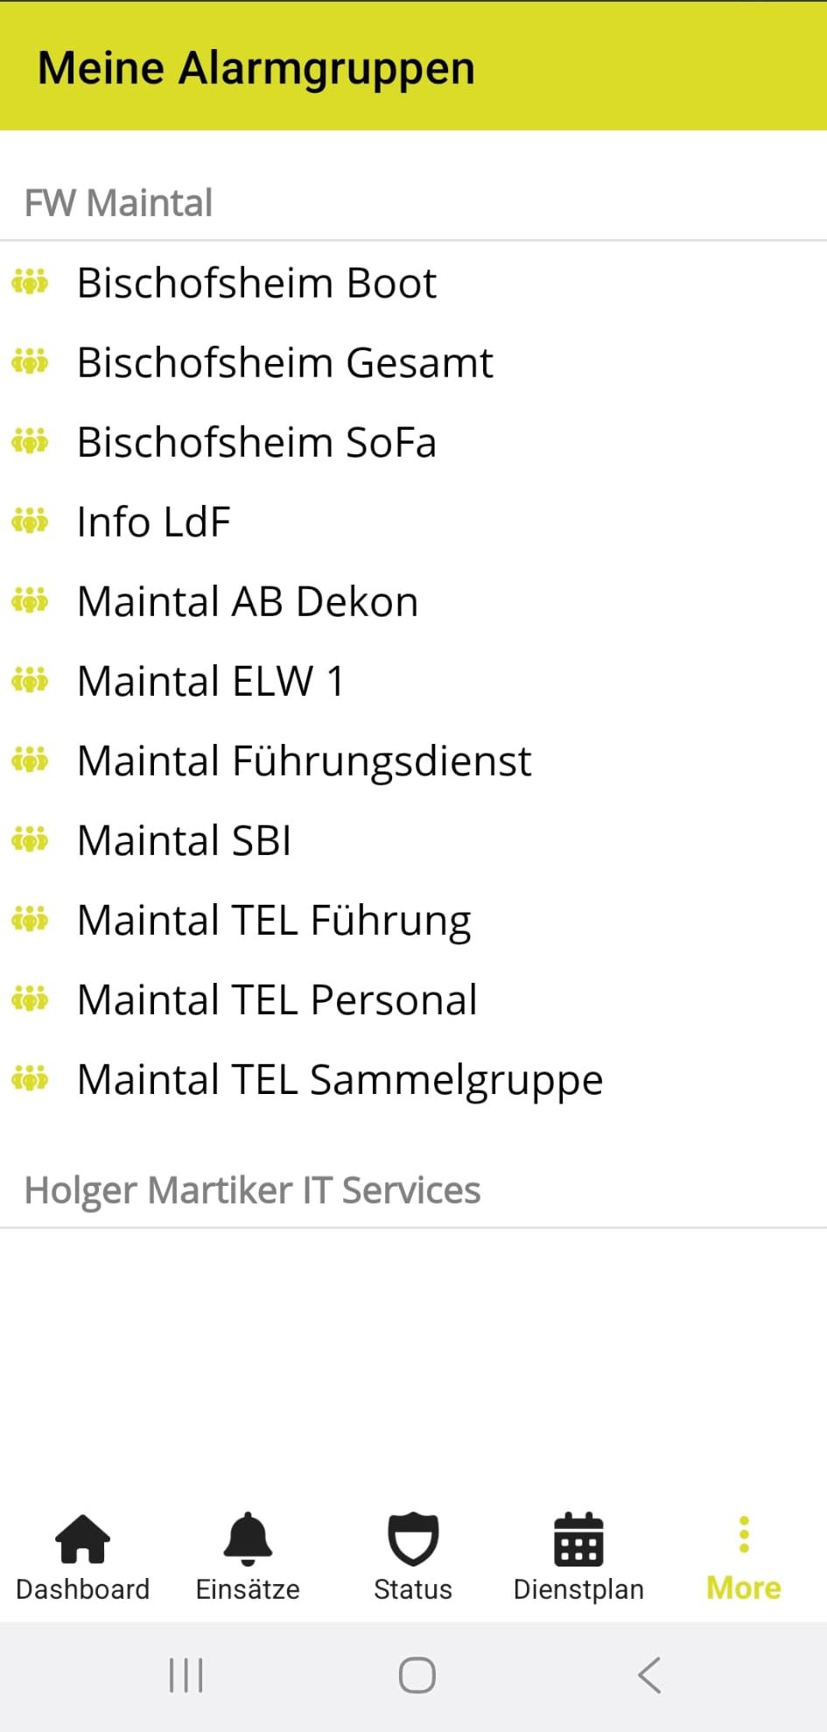Image resolution: width=827 pixels, height=1732 pixels.
Task: Open Maintal Führungsdienst alarm group
Action: pos(304,761)
